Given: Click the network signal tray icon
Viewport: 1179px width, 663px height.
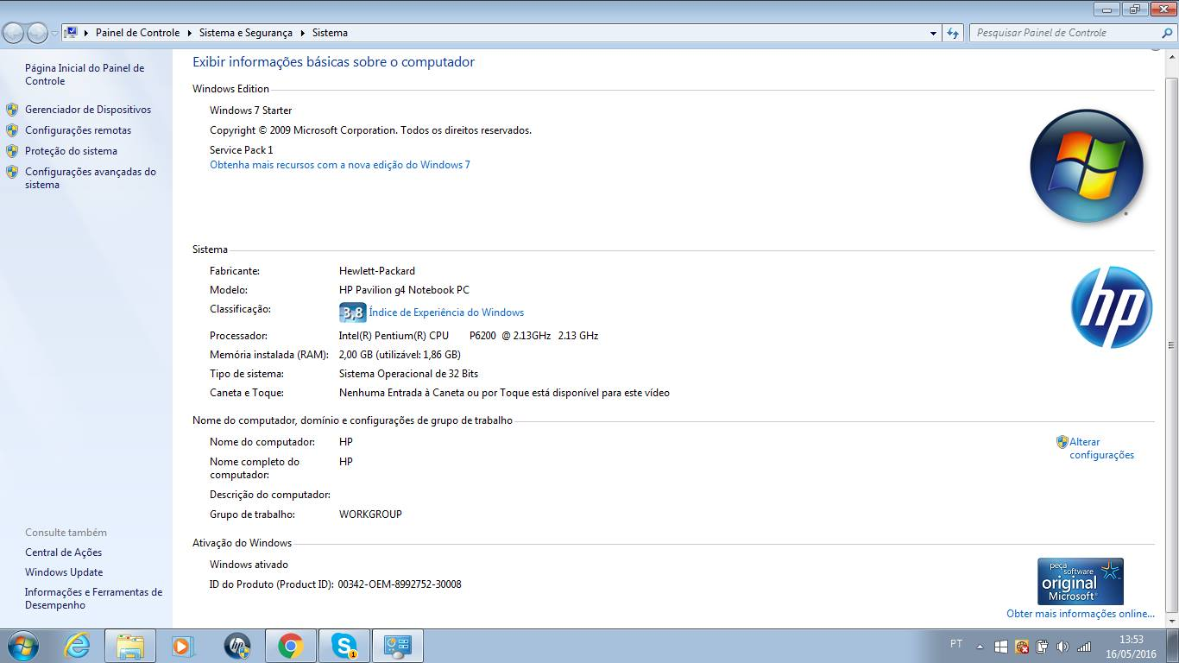Looking at the screenshot, I should pos(1084,646).
